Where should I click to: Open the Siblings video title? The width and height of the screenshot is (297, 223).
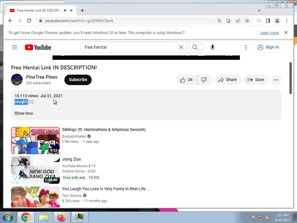point(104,130)
